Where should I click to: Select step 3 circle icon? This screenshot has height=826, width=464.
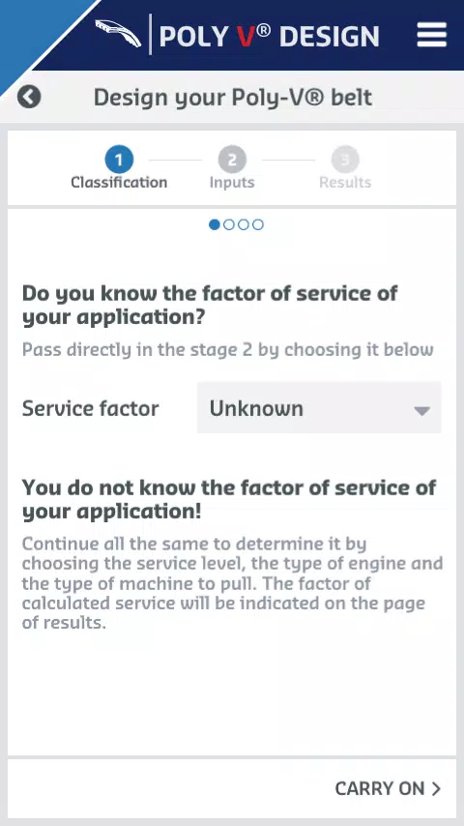[345, 160]
